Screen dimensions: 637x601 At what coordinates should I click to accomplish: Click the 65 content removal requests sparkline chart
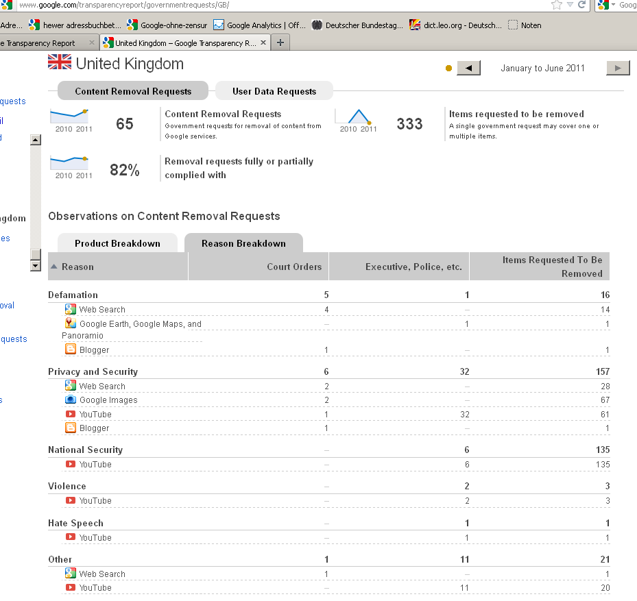(69, 116)
